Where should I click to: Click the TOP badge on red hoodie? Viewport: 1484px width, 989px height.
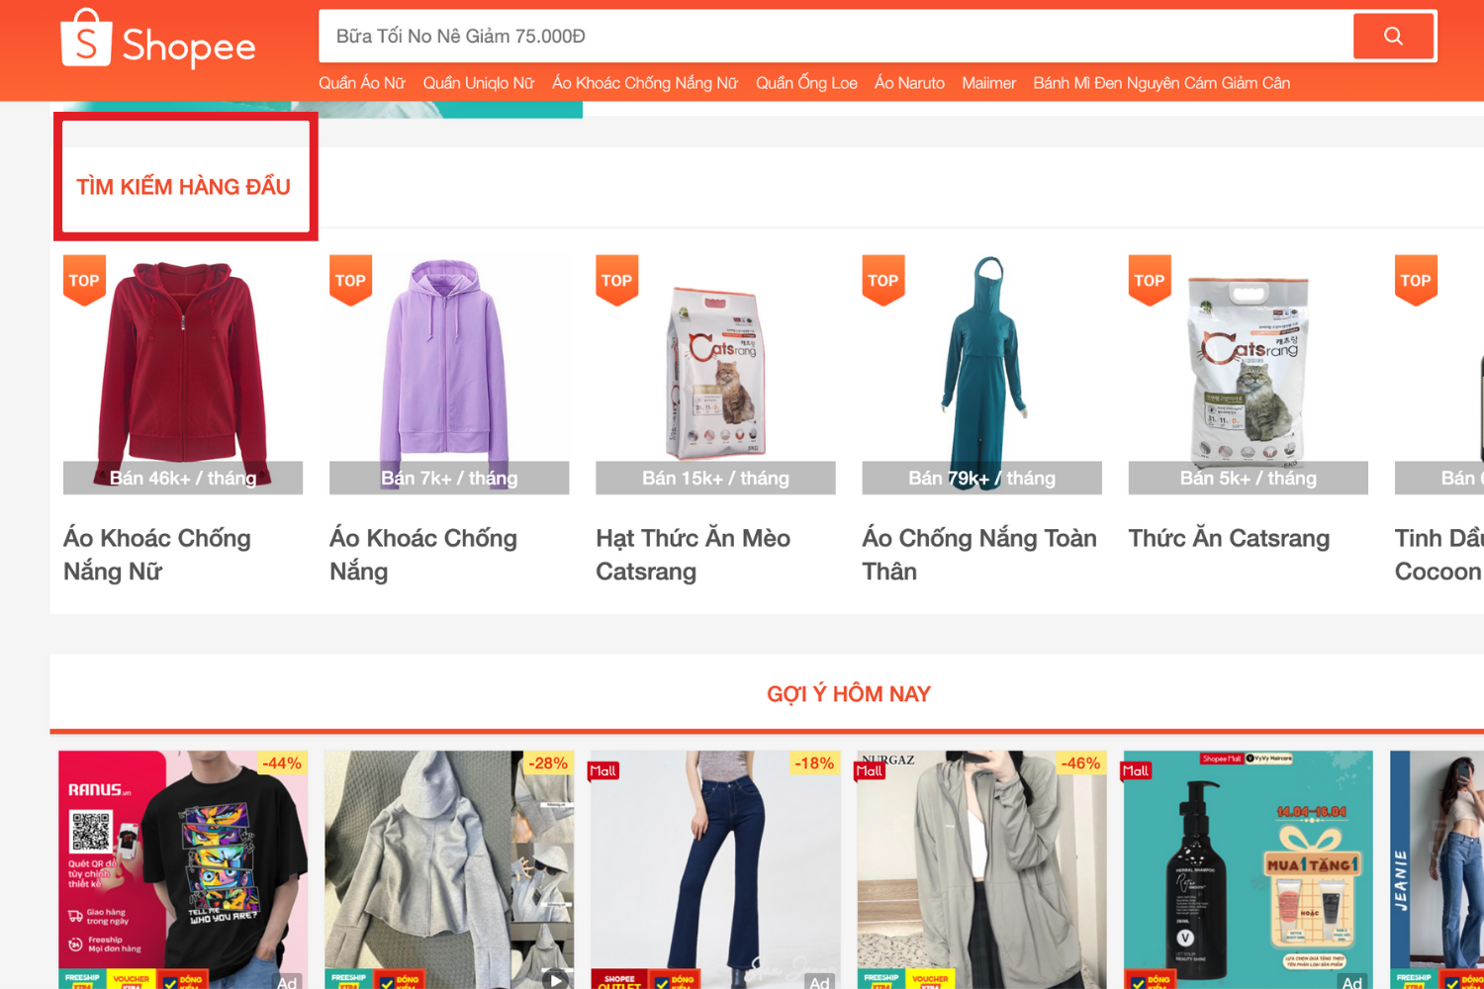(x=84, y=280)
